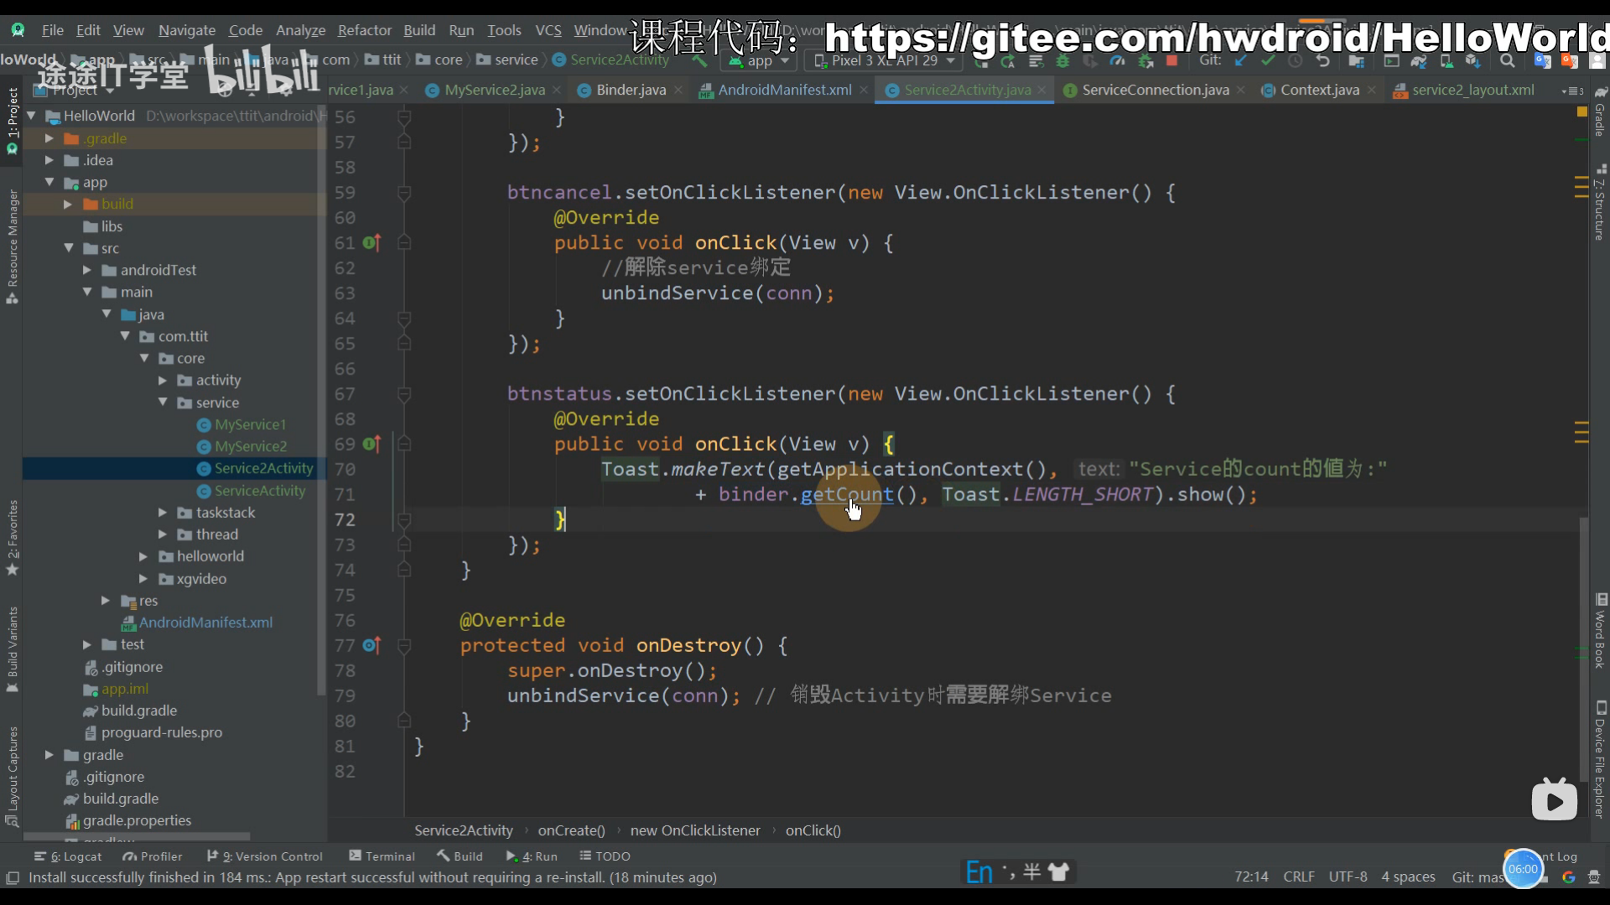Close the Service2Activity.java tab

[1041, 90]
